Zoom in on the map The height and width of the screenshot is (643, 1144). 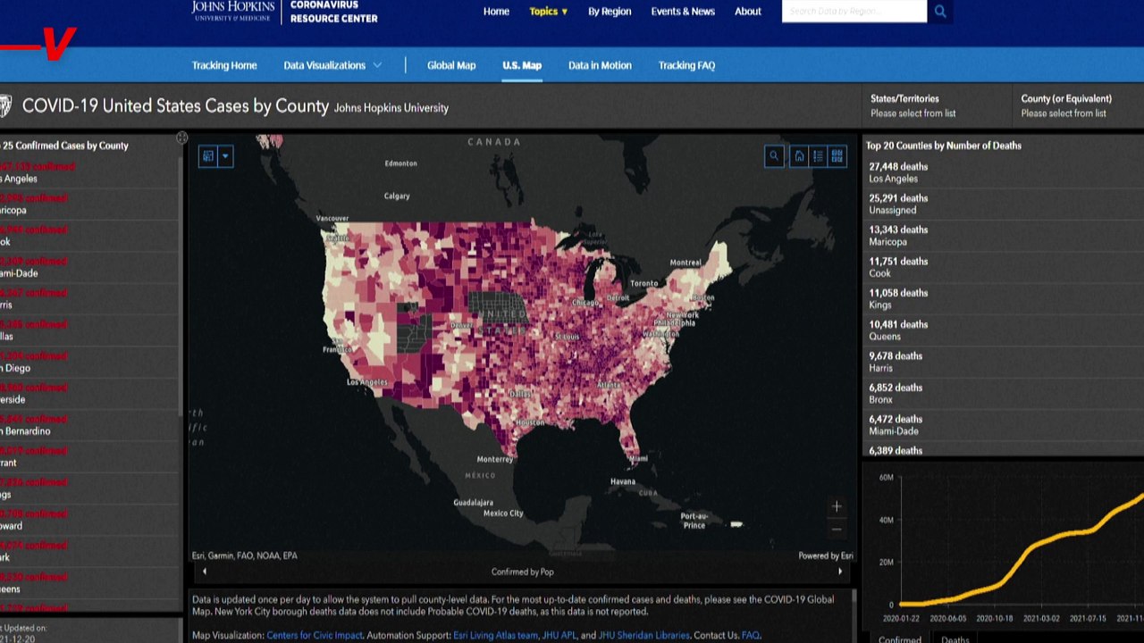[x=837, y=506]
